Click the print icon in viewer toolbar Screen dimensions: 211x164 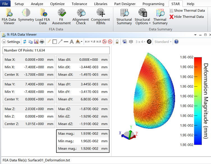(x=42, y=42)
